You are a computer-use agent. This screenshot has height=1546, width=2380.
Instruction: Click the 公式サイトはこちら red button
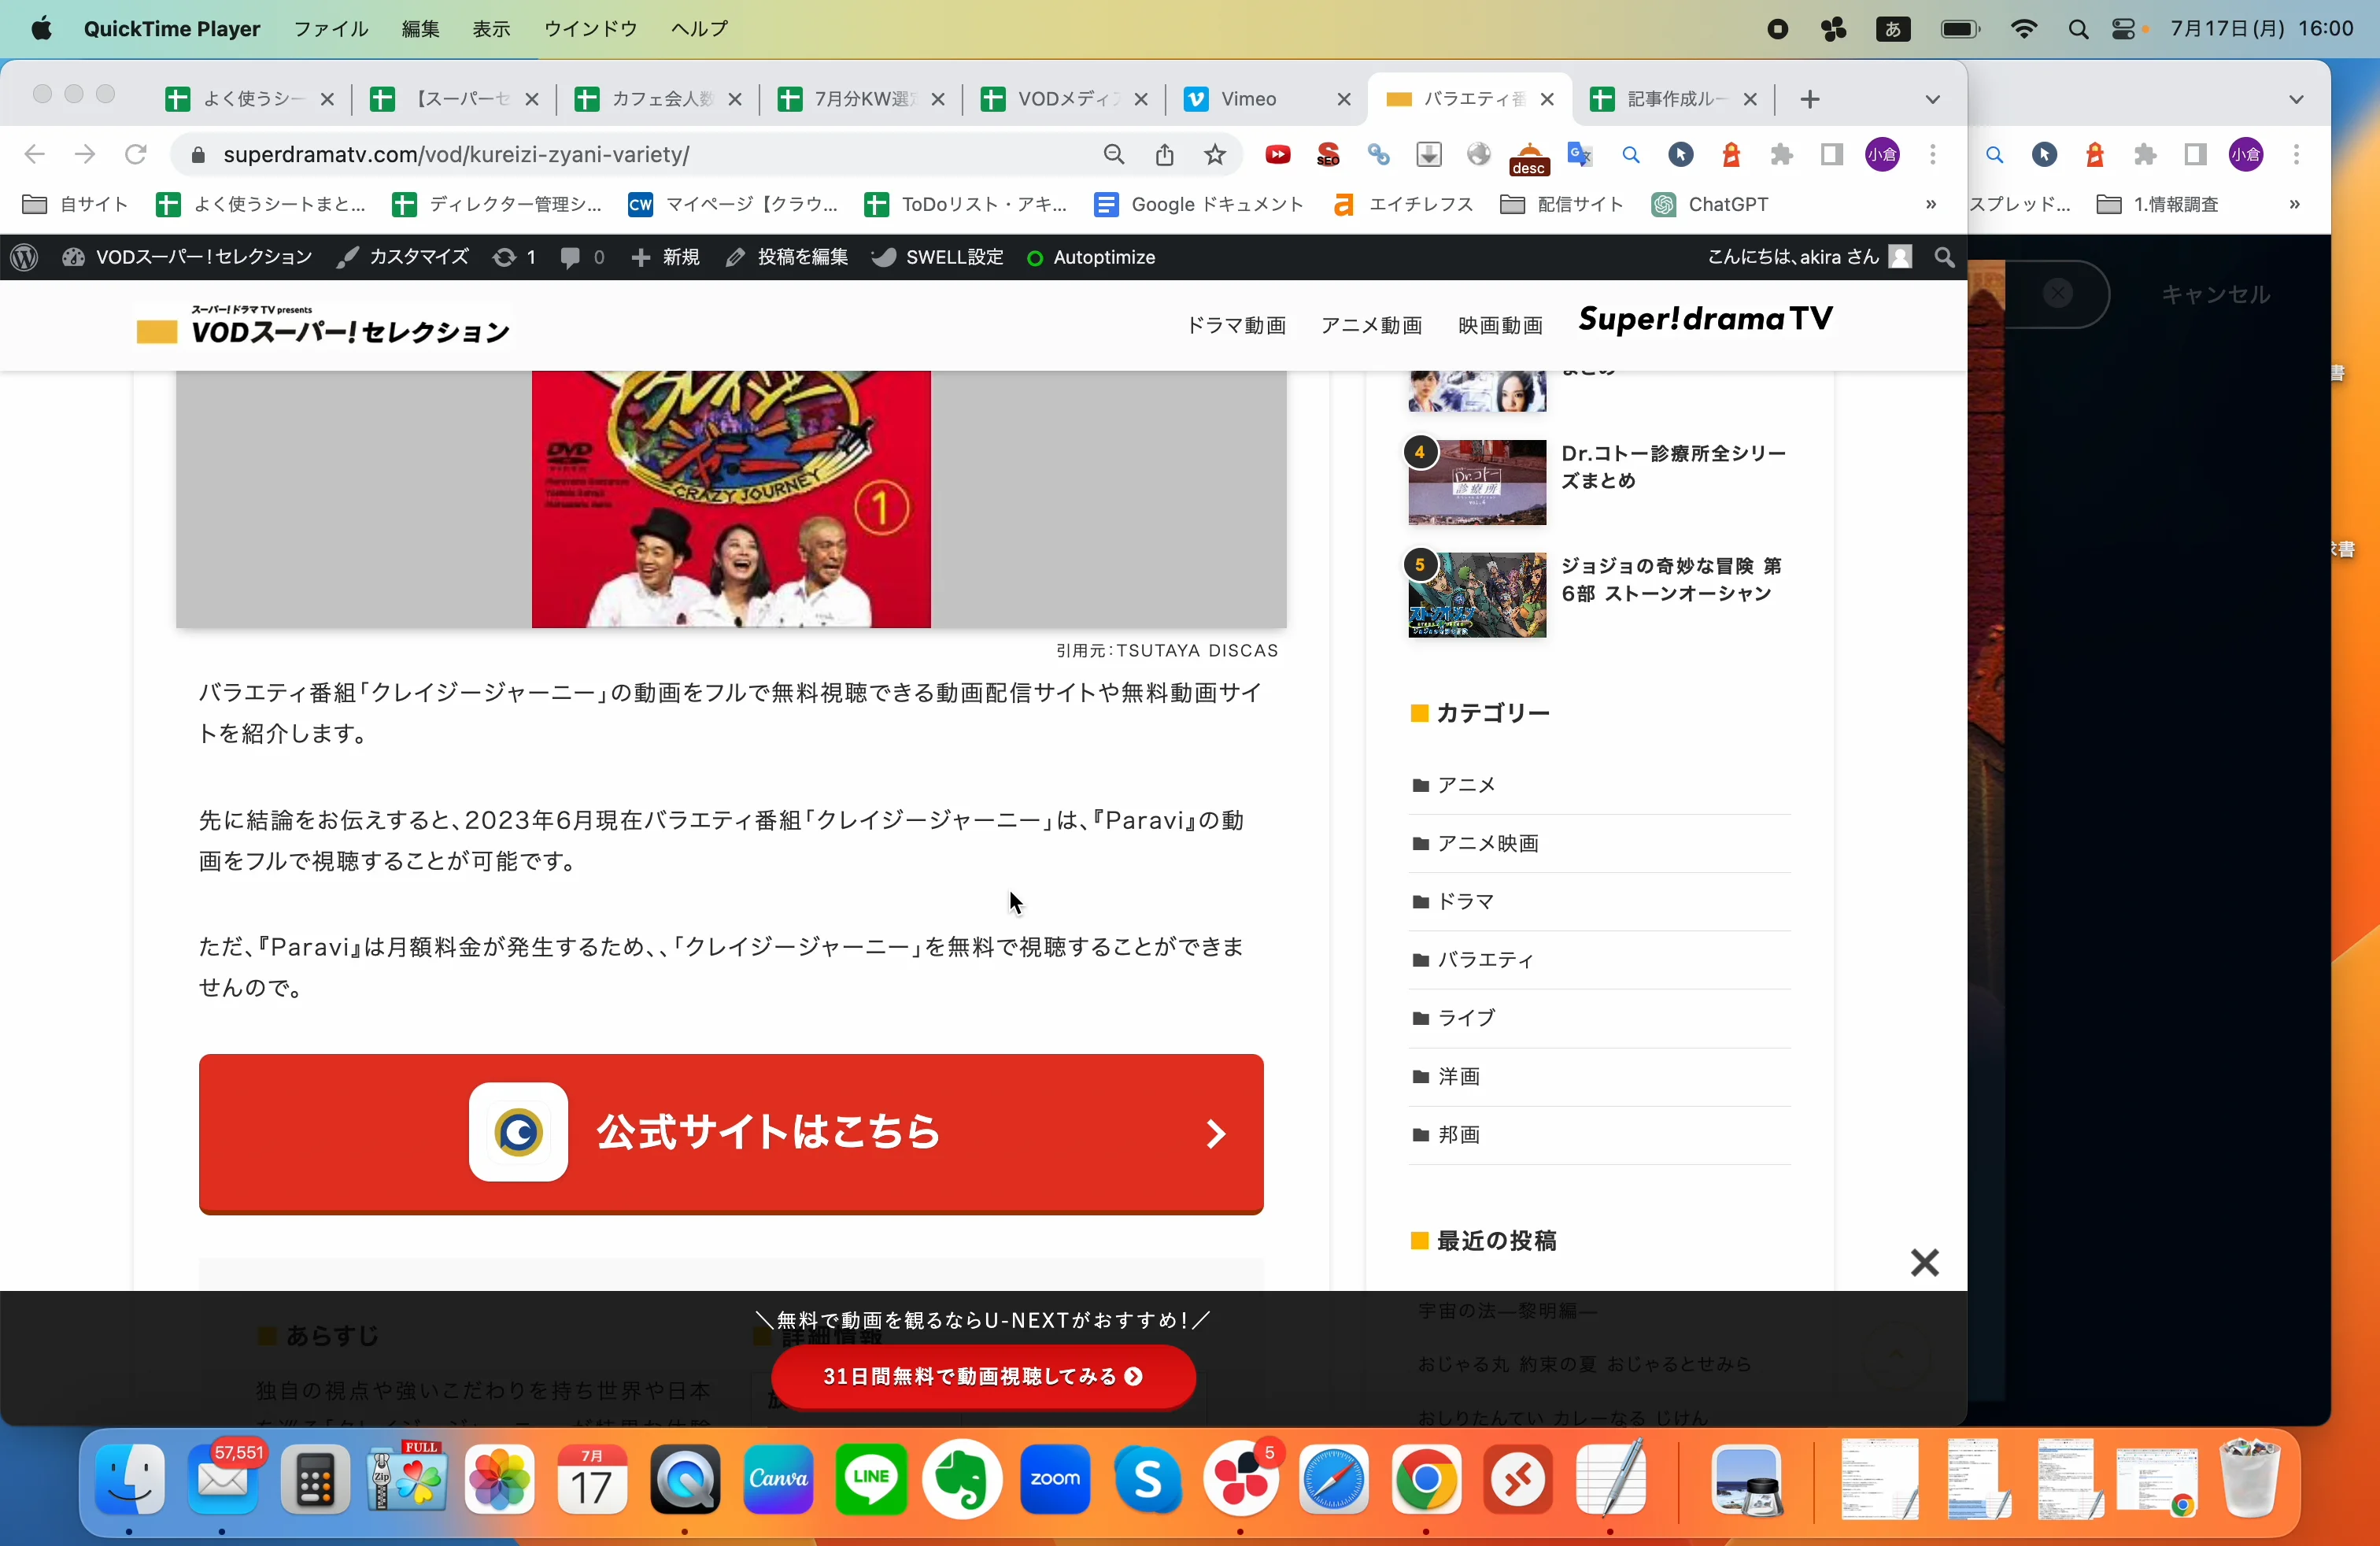(x=730, y=1134)
